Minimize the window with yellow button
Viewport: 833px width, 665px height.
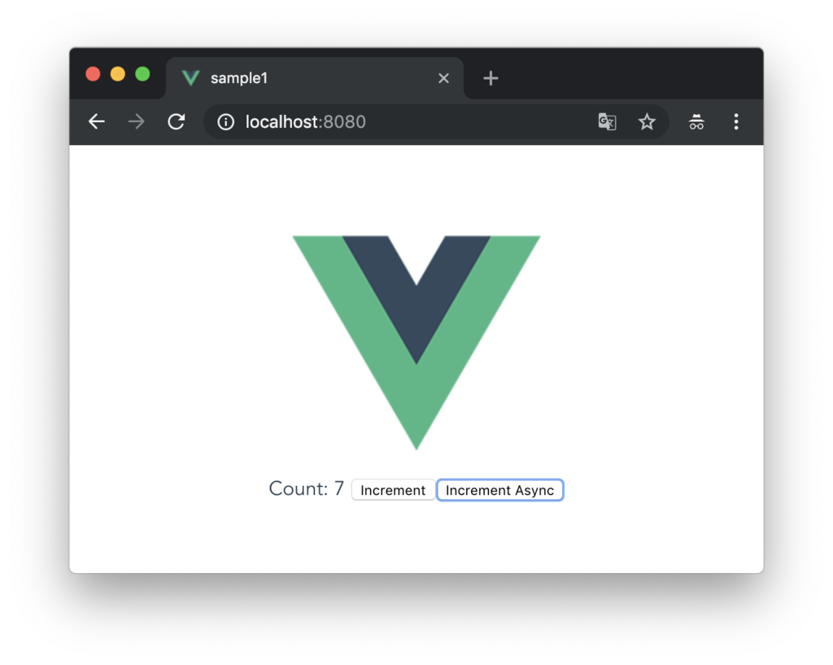point(118,74)
